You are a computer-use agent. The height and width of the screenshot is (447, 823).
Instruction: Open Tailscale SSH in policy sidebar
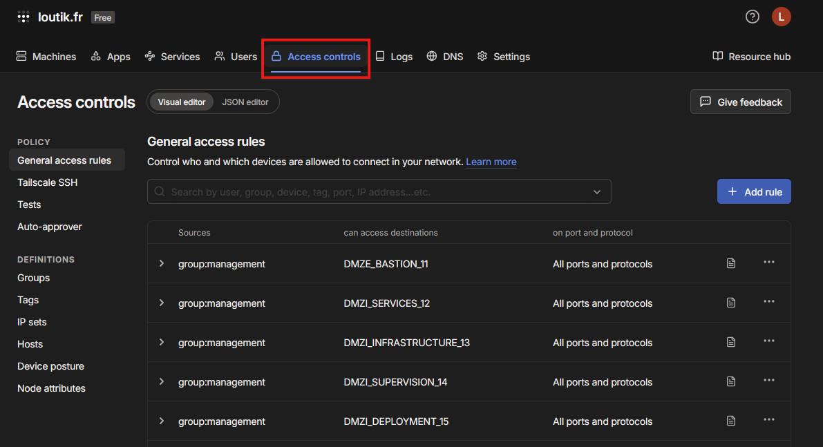click(47, 182)
